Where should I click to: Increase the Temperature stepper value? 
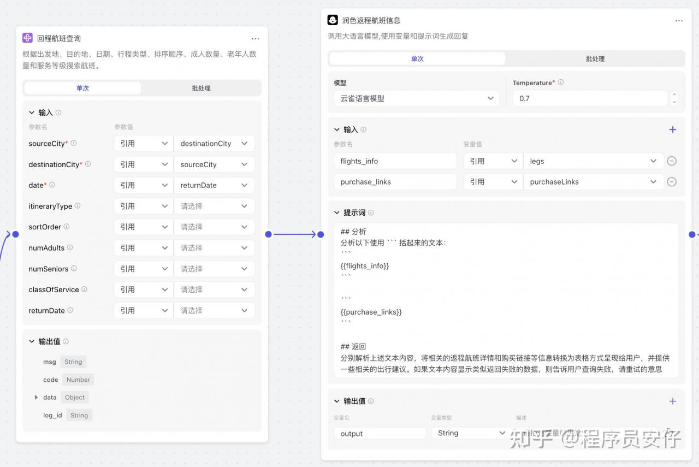[x=674, y=94]
